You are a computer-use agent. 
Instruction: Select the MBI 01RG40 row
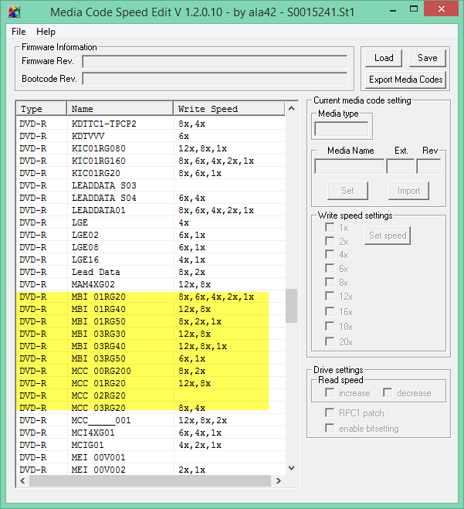[151, 309]
